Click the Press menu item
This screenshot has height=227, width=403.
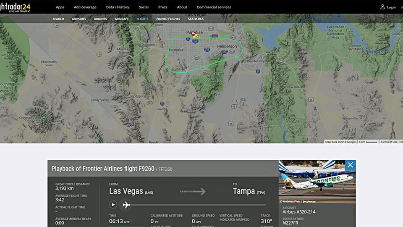pyautogui.click(x=162, y=7)
